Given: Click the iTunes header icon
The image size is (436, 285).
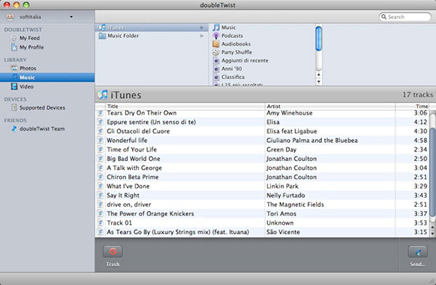Looking at the screenshot, I should coord(102,94).
